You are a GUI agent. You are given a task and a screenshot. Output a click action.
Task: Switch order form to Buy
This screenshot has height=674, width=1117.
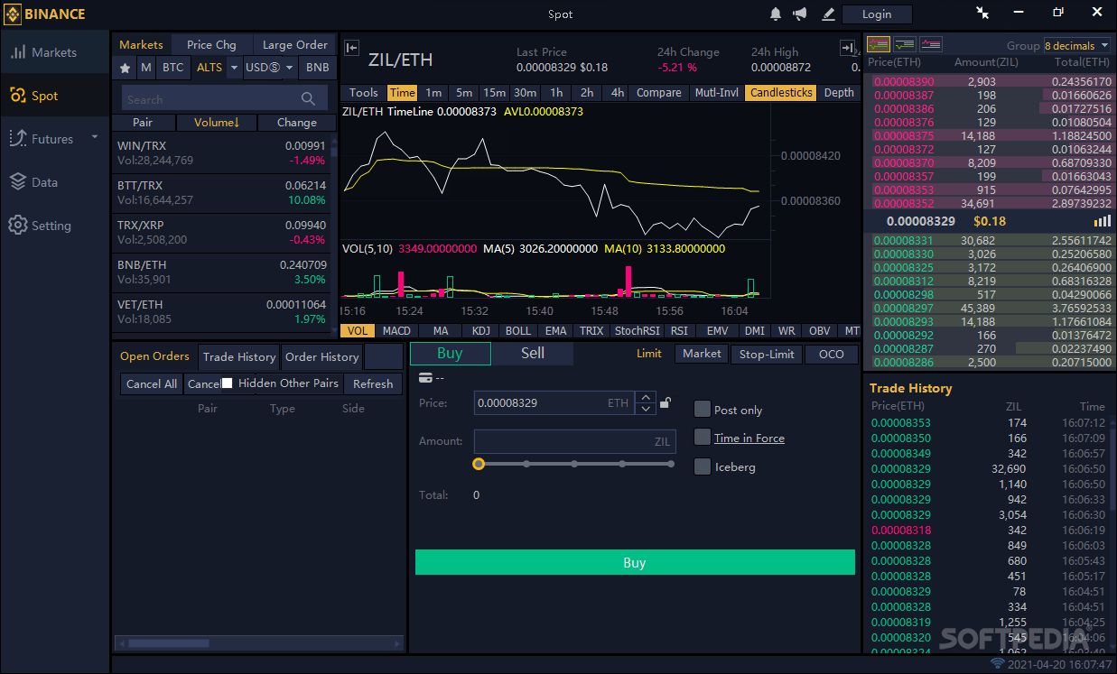pyautogui.click(x=450, y=354)
